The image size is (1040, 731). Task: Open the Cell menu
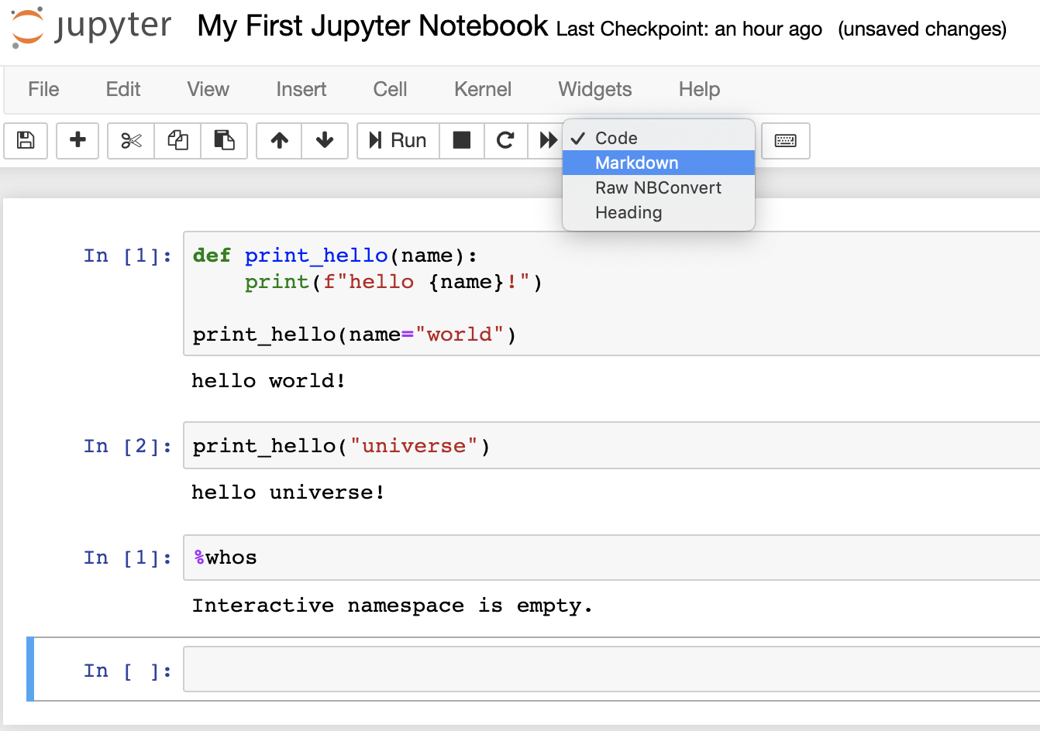click(390, 89)
